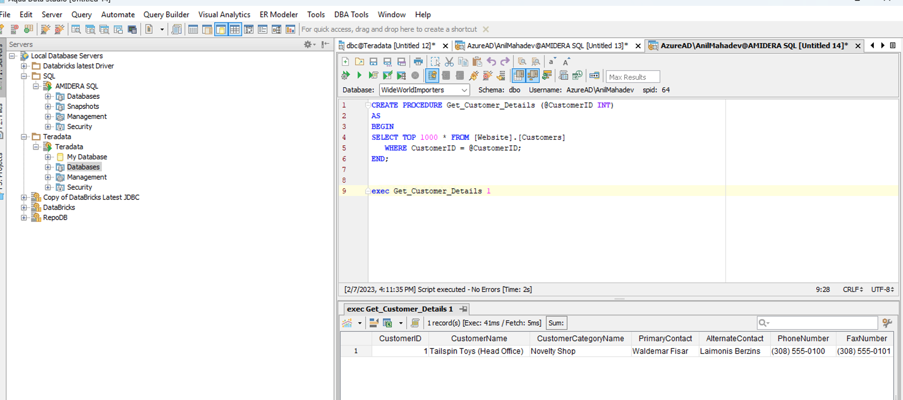Pin the exec Get_Customer_Details 1 result tab
This screenshot has height=400, width=903.
(x=464, y=309)
